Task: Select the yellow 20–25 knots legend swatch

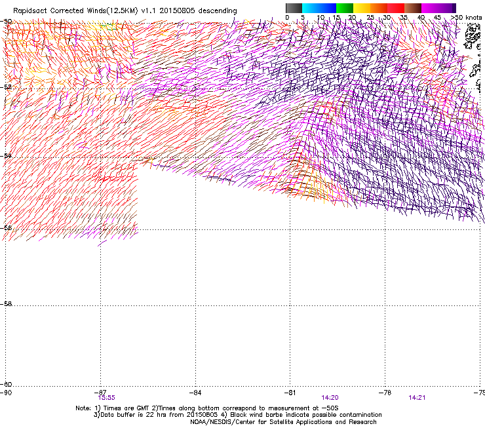Action: (362, 8)
